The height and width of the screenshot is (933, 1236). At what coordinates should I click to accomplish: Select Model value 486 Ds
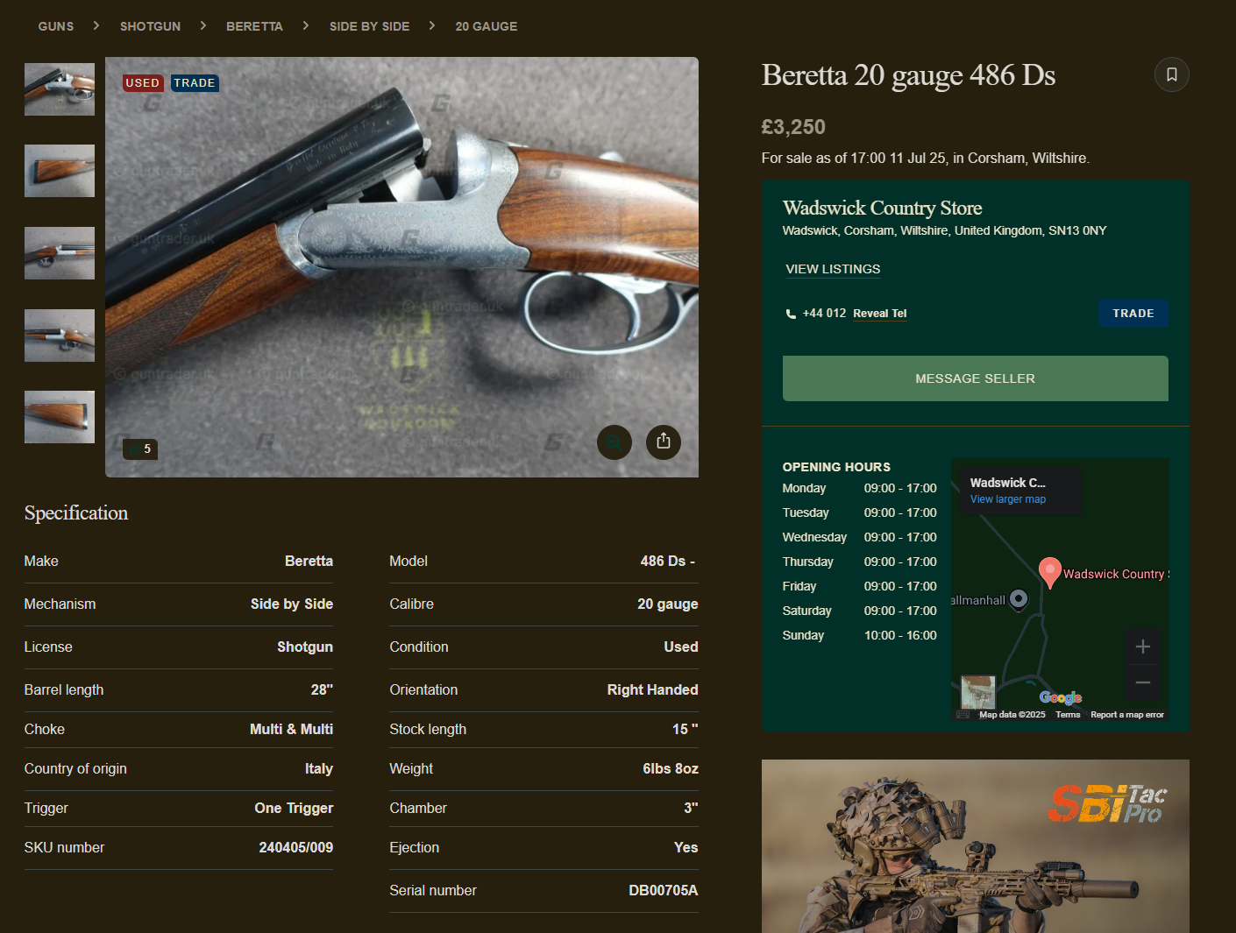[x=667, y=561]
